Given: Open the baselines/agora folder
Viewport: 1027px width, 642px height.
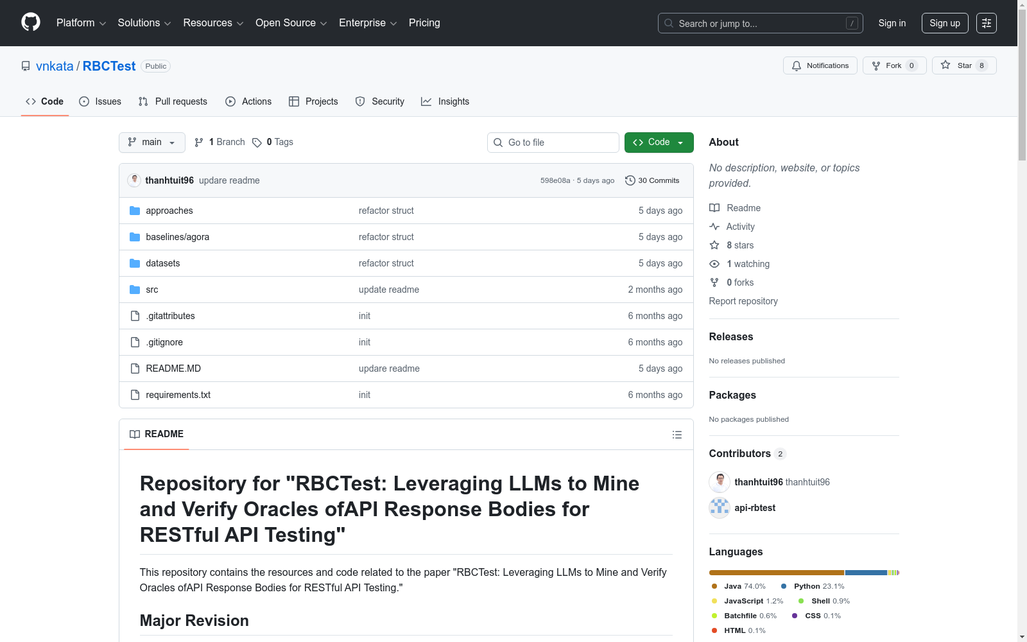Looking at the screenshot, I should pos(177,237).
